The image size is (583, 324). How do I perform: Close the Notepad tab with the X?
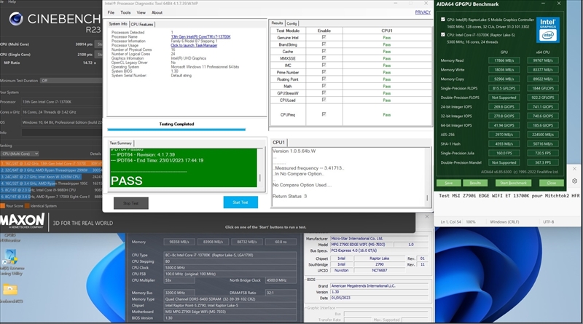(574, 169)
